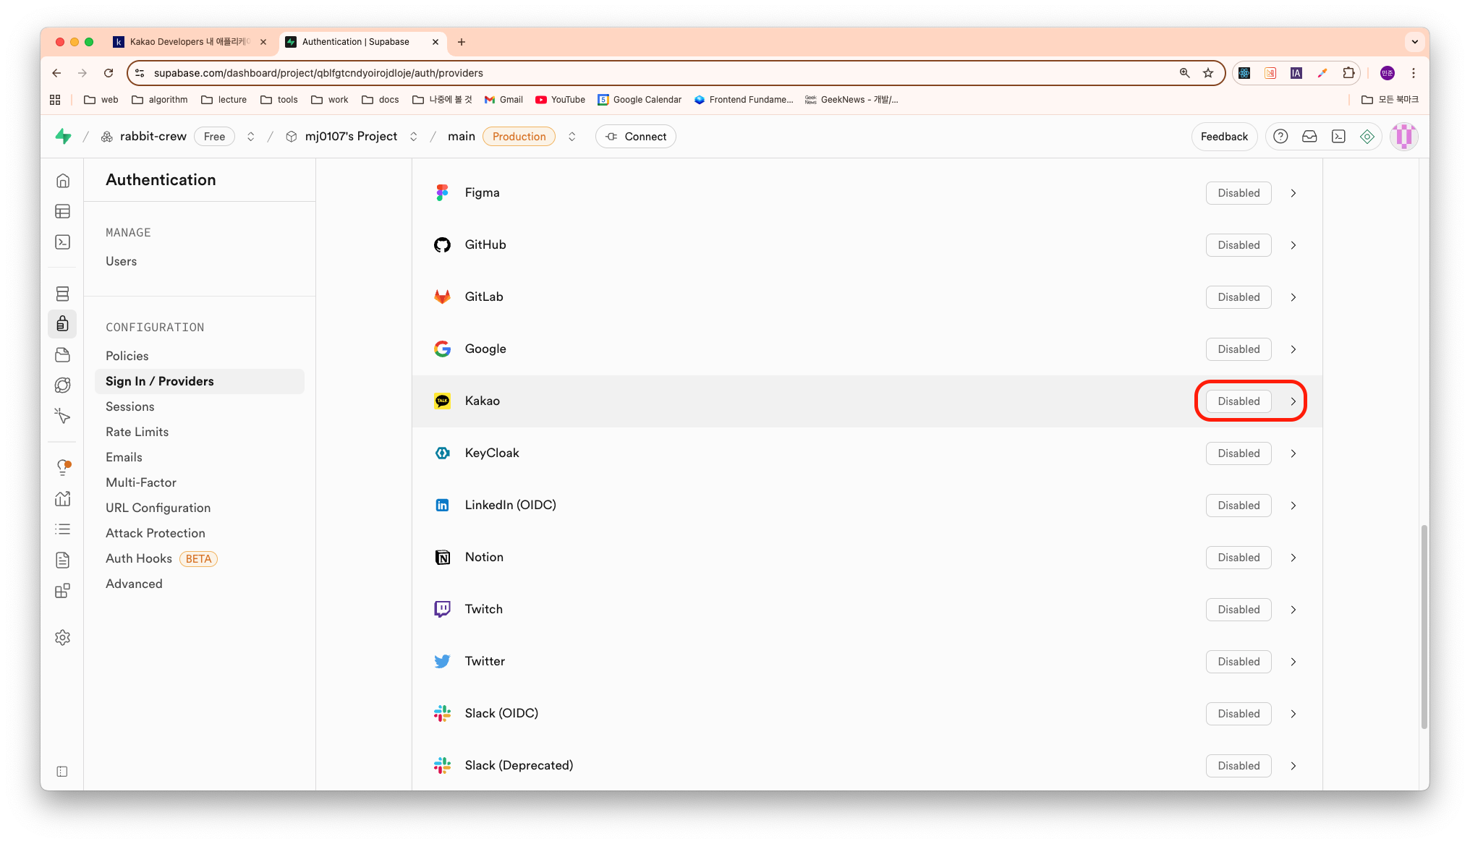Click Kakao Disabled status badge
The image size is (1470, 844).
(1238, 401)
